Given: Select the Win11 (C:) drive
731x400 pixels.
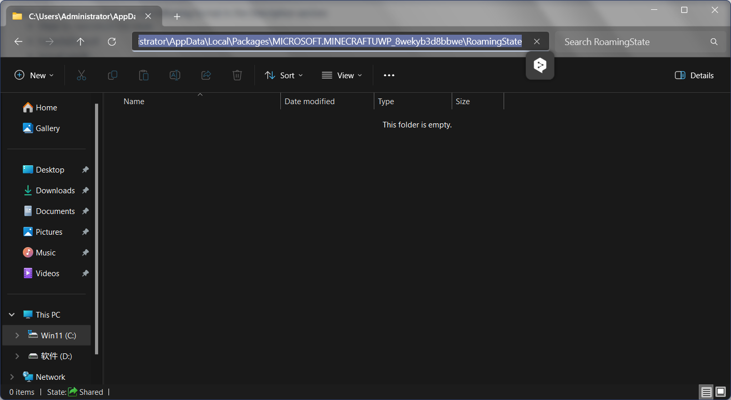Looking at the screenshot, I should 52,335.
